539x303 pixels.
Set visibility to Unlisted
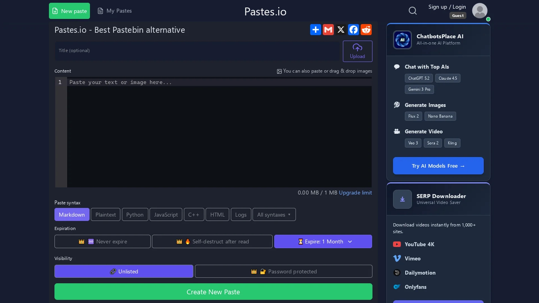(124, 271)
